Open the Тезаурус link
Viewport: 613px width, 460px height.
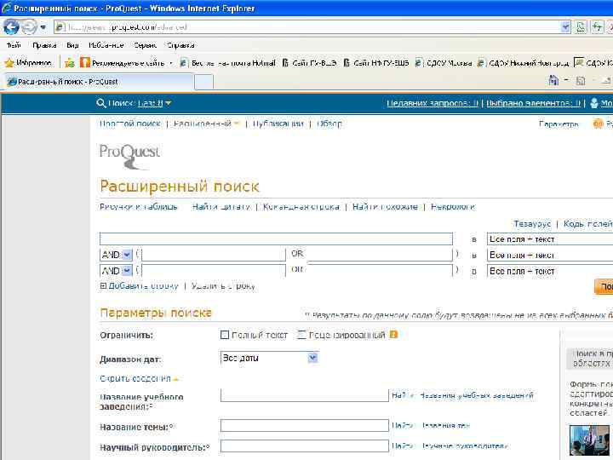click(532, 224)
